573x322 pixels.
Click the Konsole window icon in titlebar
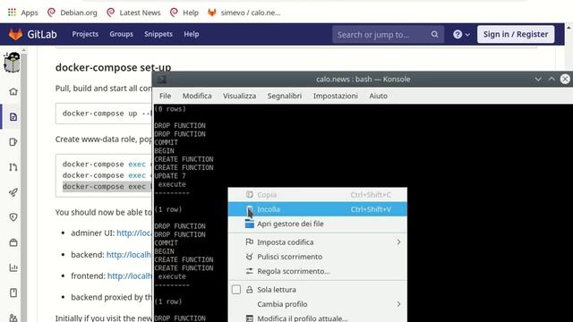pos(162,80)
